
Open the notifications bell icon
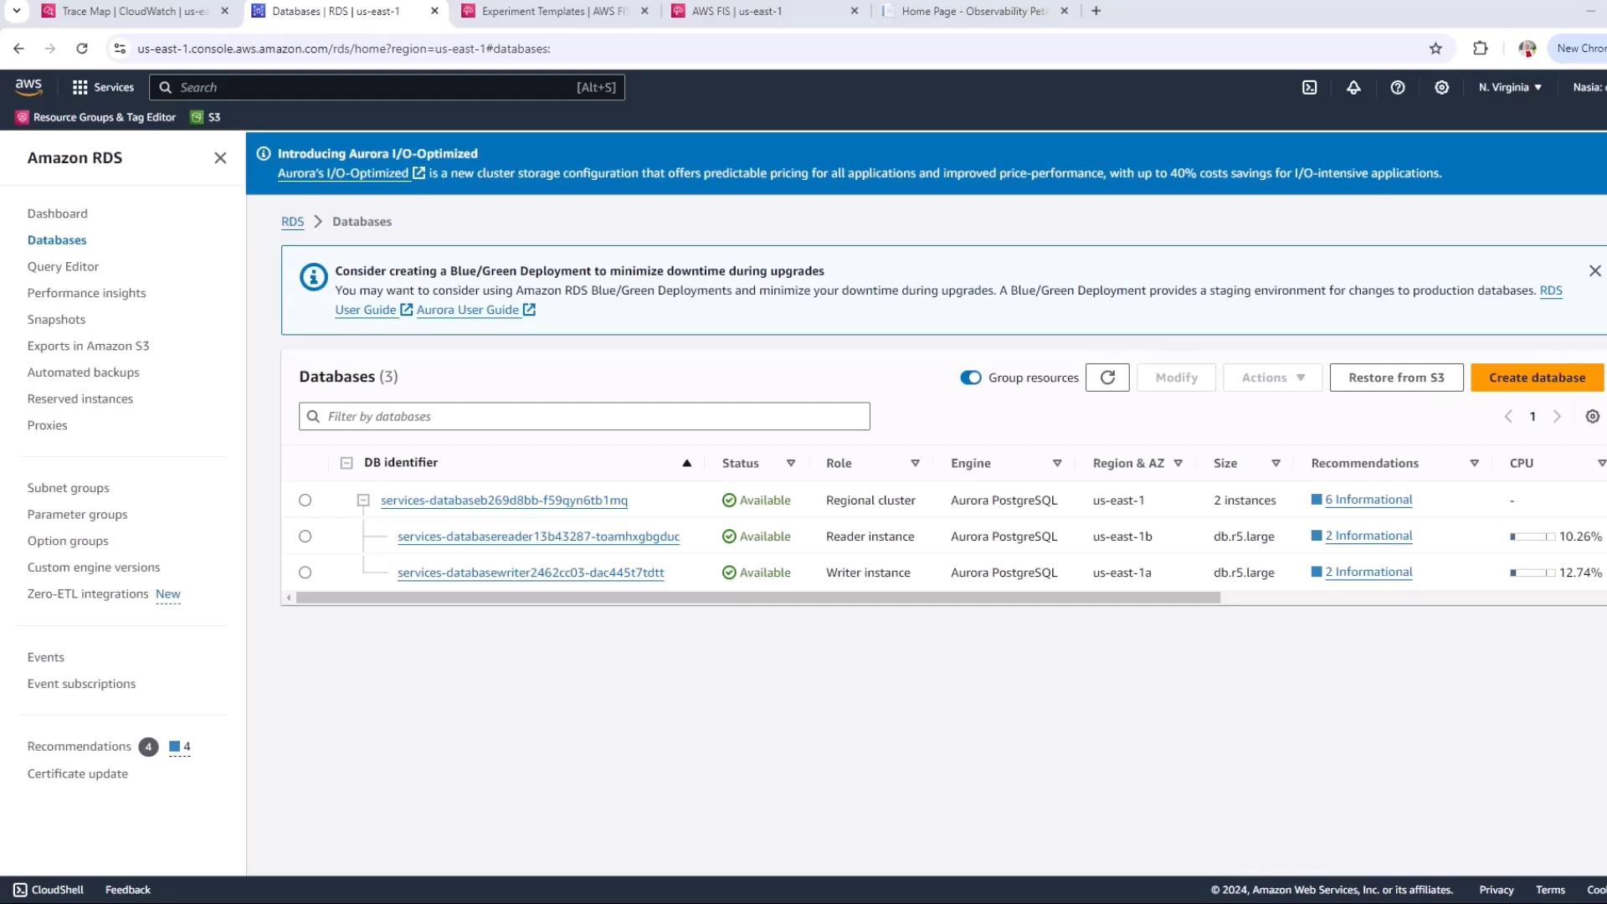(1353, 87)
